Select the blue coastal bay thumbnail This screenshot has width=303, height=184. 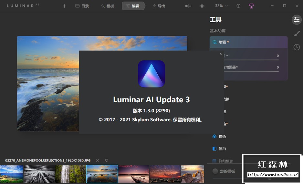(12, 174)
